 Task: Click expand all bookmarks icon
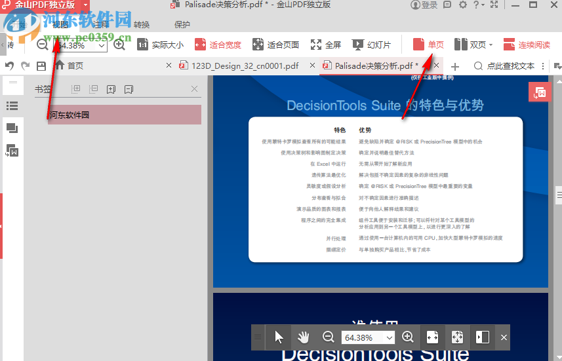coord(75,89)
